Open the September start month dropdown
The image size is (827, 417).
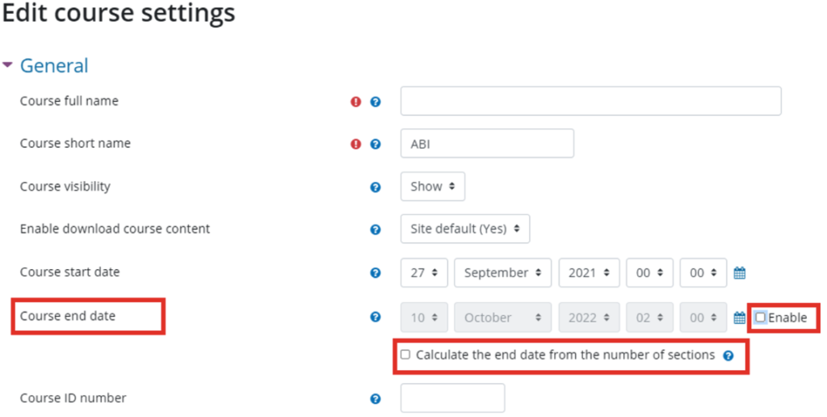[x=502, y=273]
